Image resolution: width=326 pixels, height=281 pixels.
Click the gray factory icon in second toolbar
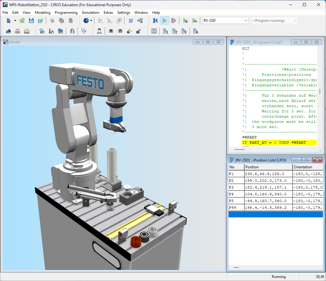pyautogui.click(x=18, y=31)
